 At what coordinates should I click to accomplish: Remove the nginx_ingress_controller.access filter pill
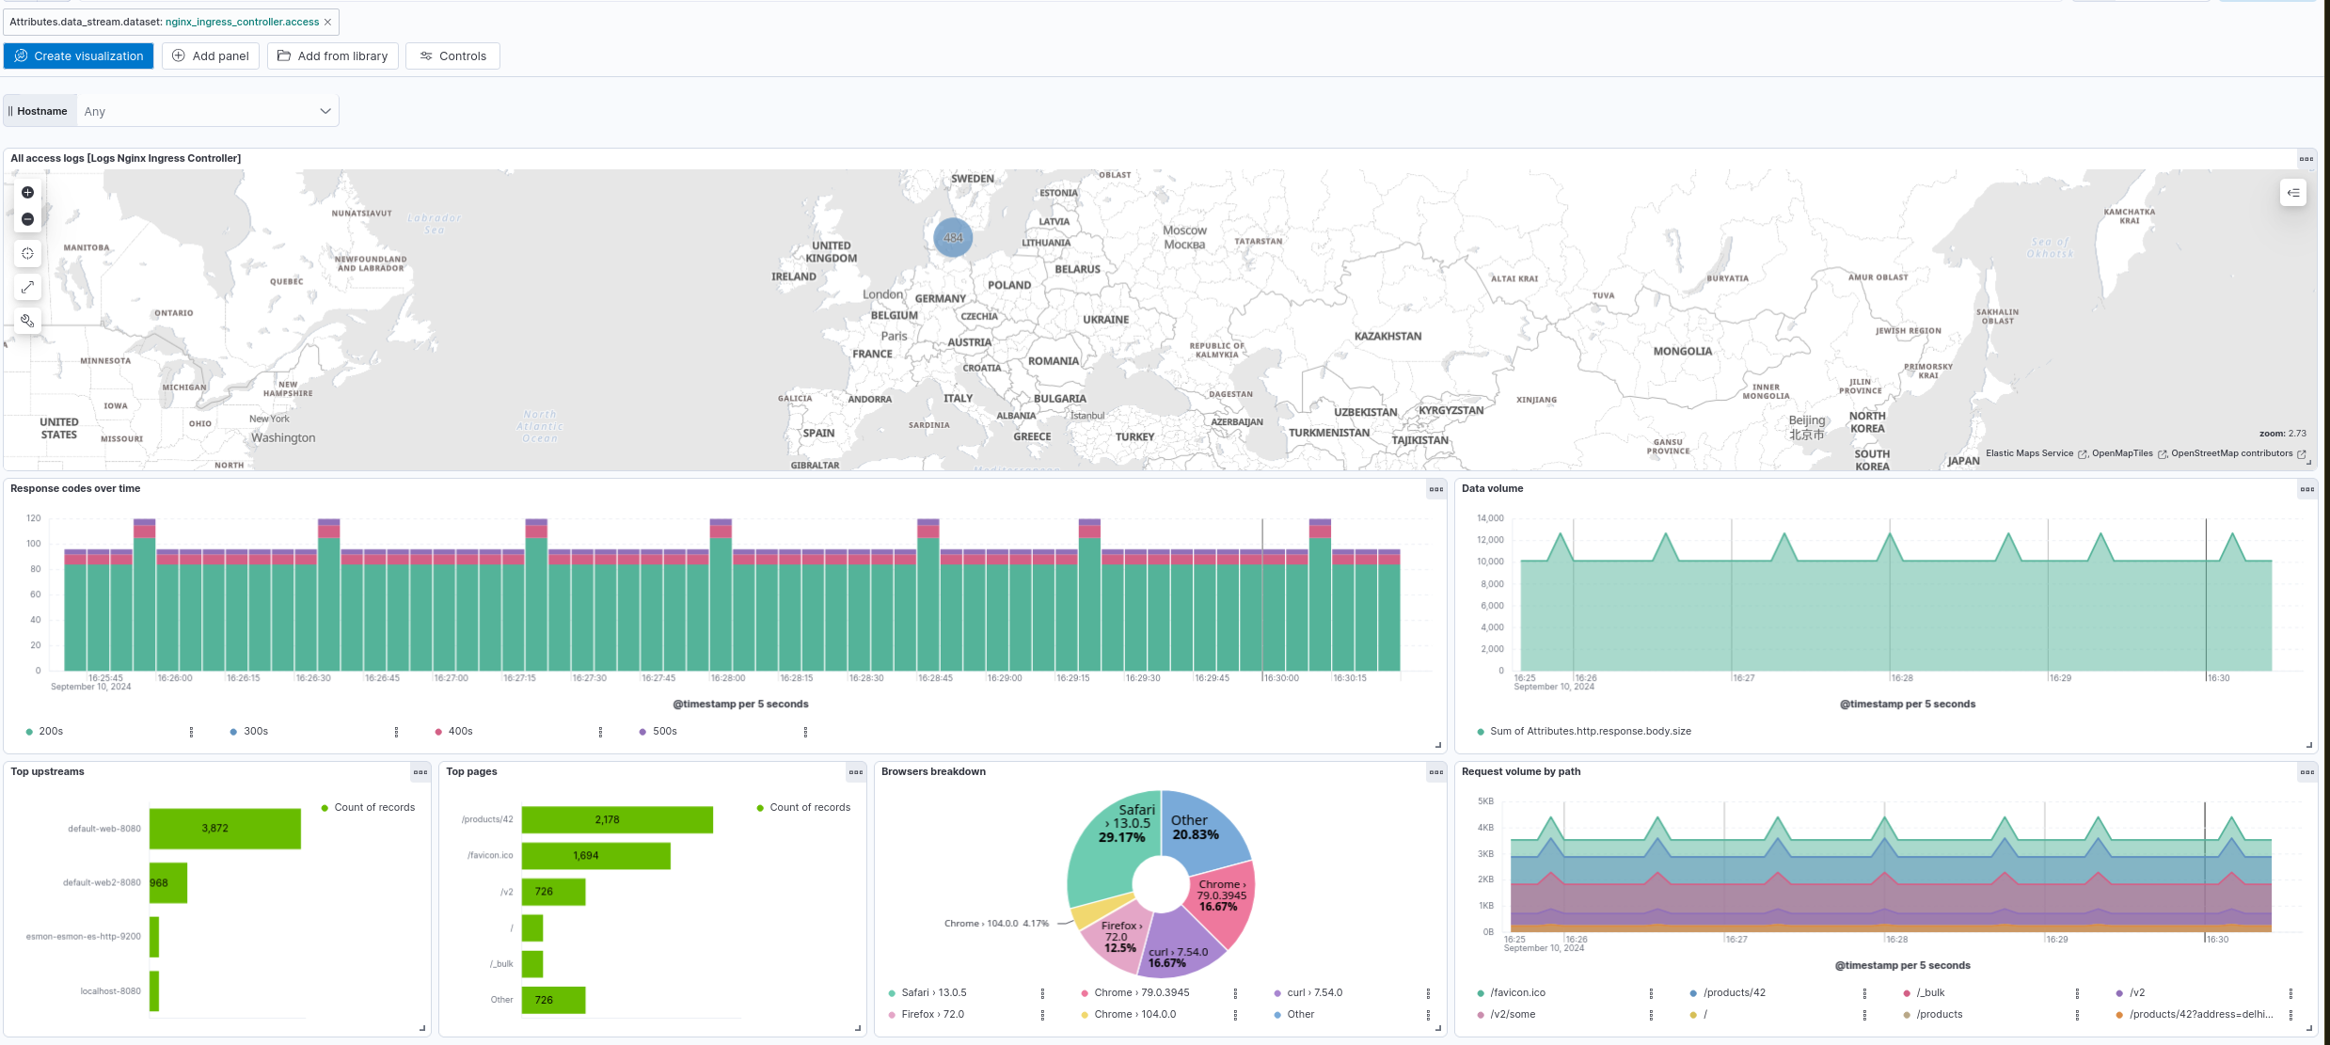coord(327,22)
